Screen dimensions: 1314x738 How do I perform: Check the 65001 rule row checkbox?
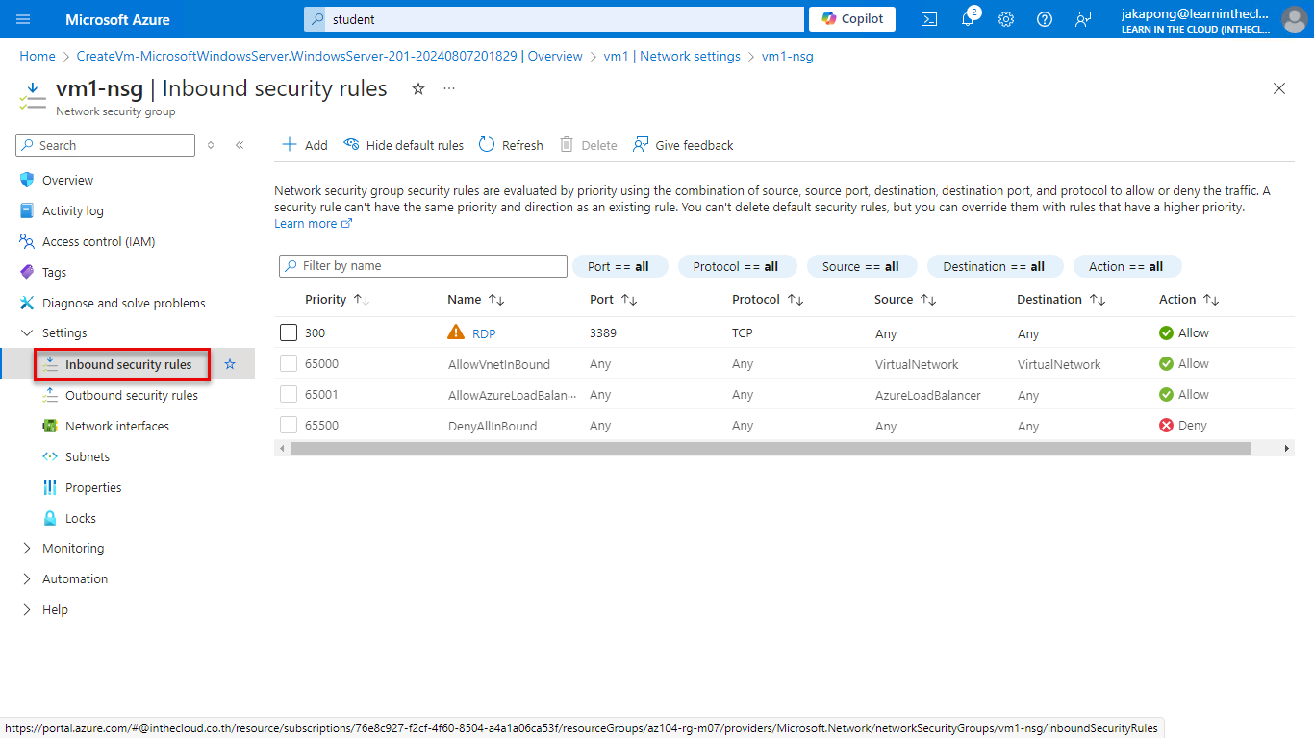(289, 394)
